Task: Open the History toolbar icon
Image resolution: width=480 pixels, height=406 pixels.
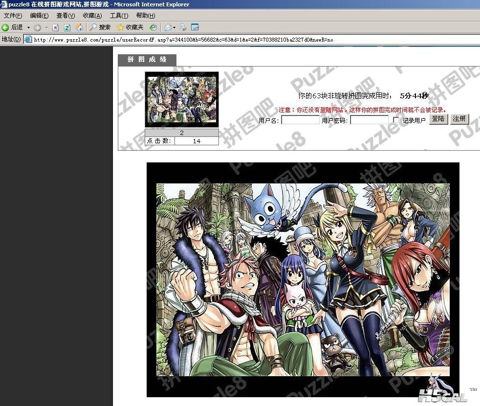Action: pos(153,27)
